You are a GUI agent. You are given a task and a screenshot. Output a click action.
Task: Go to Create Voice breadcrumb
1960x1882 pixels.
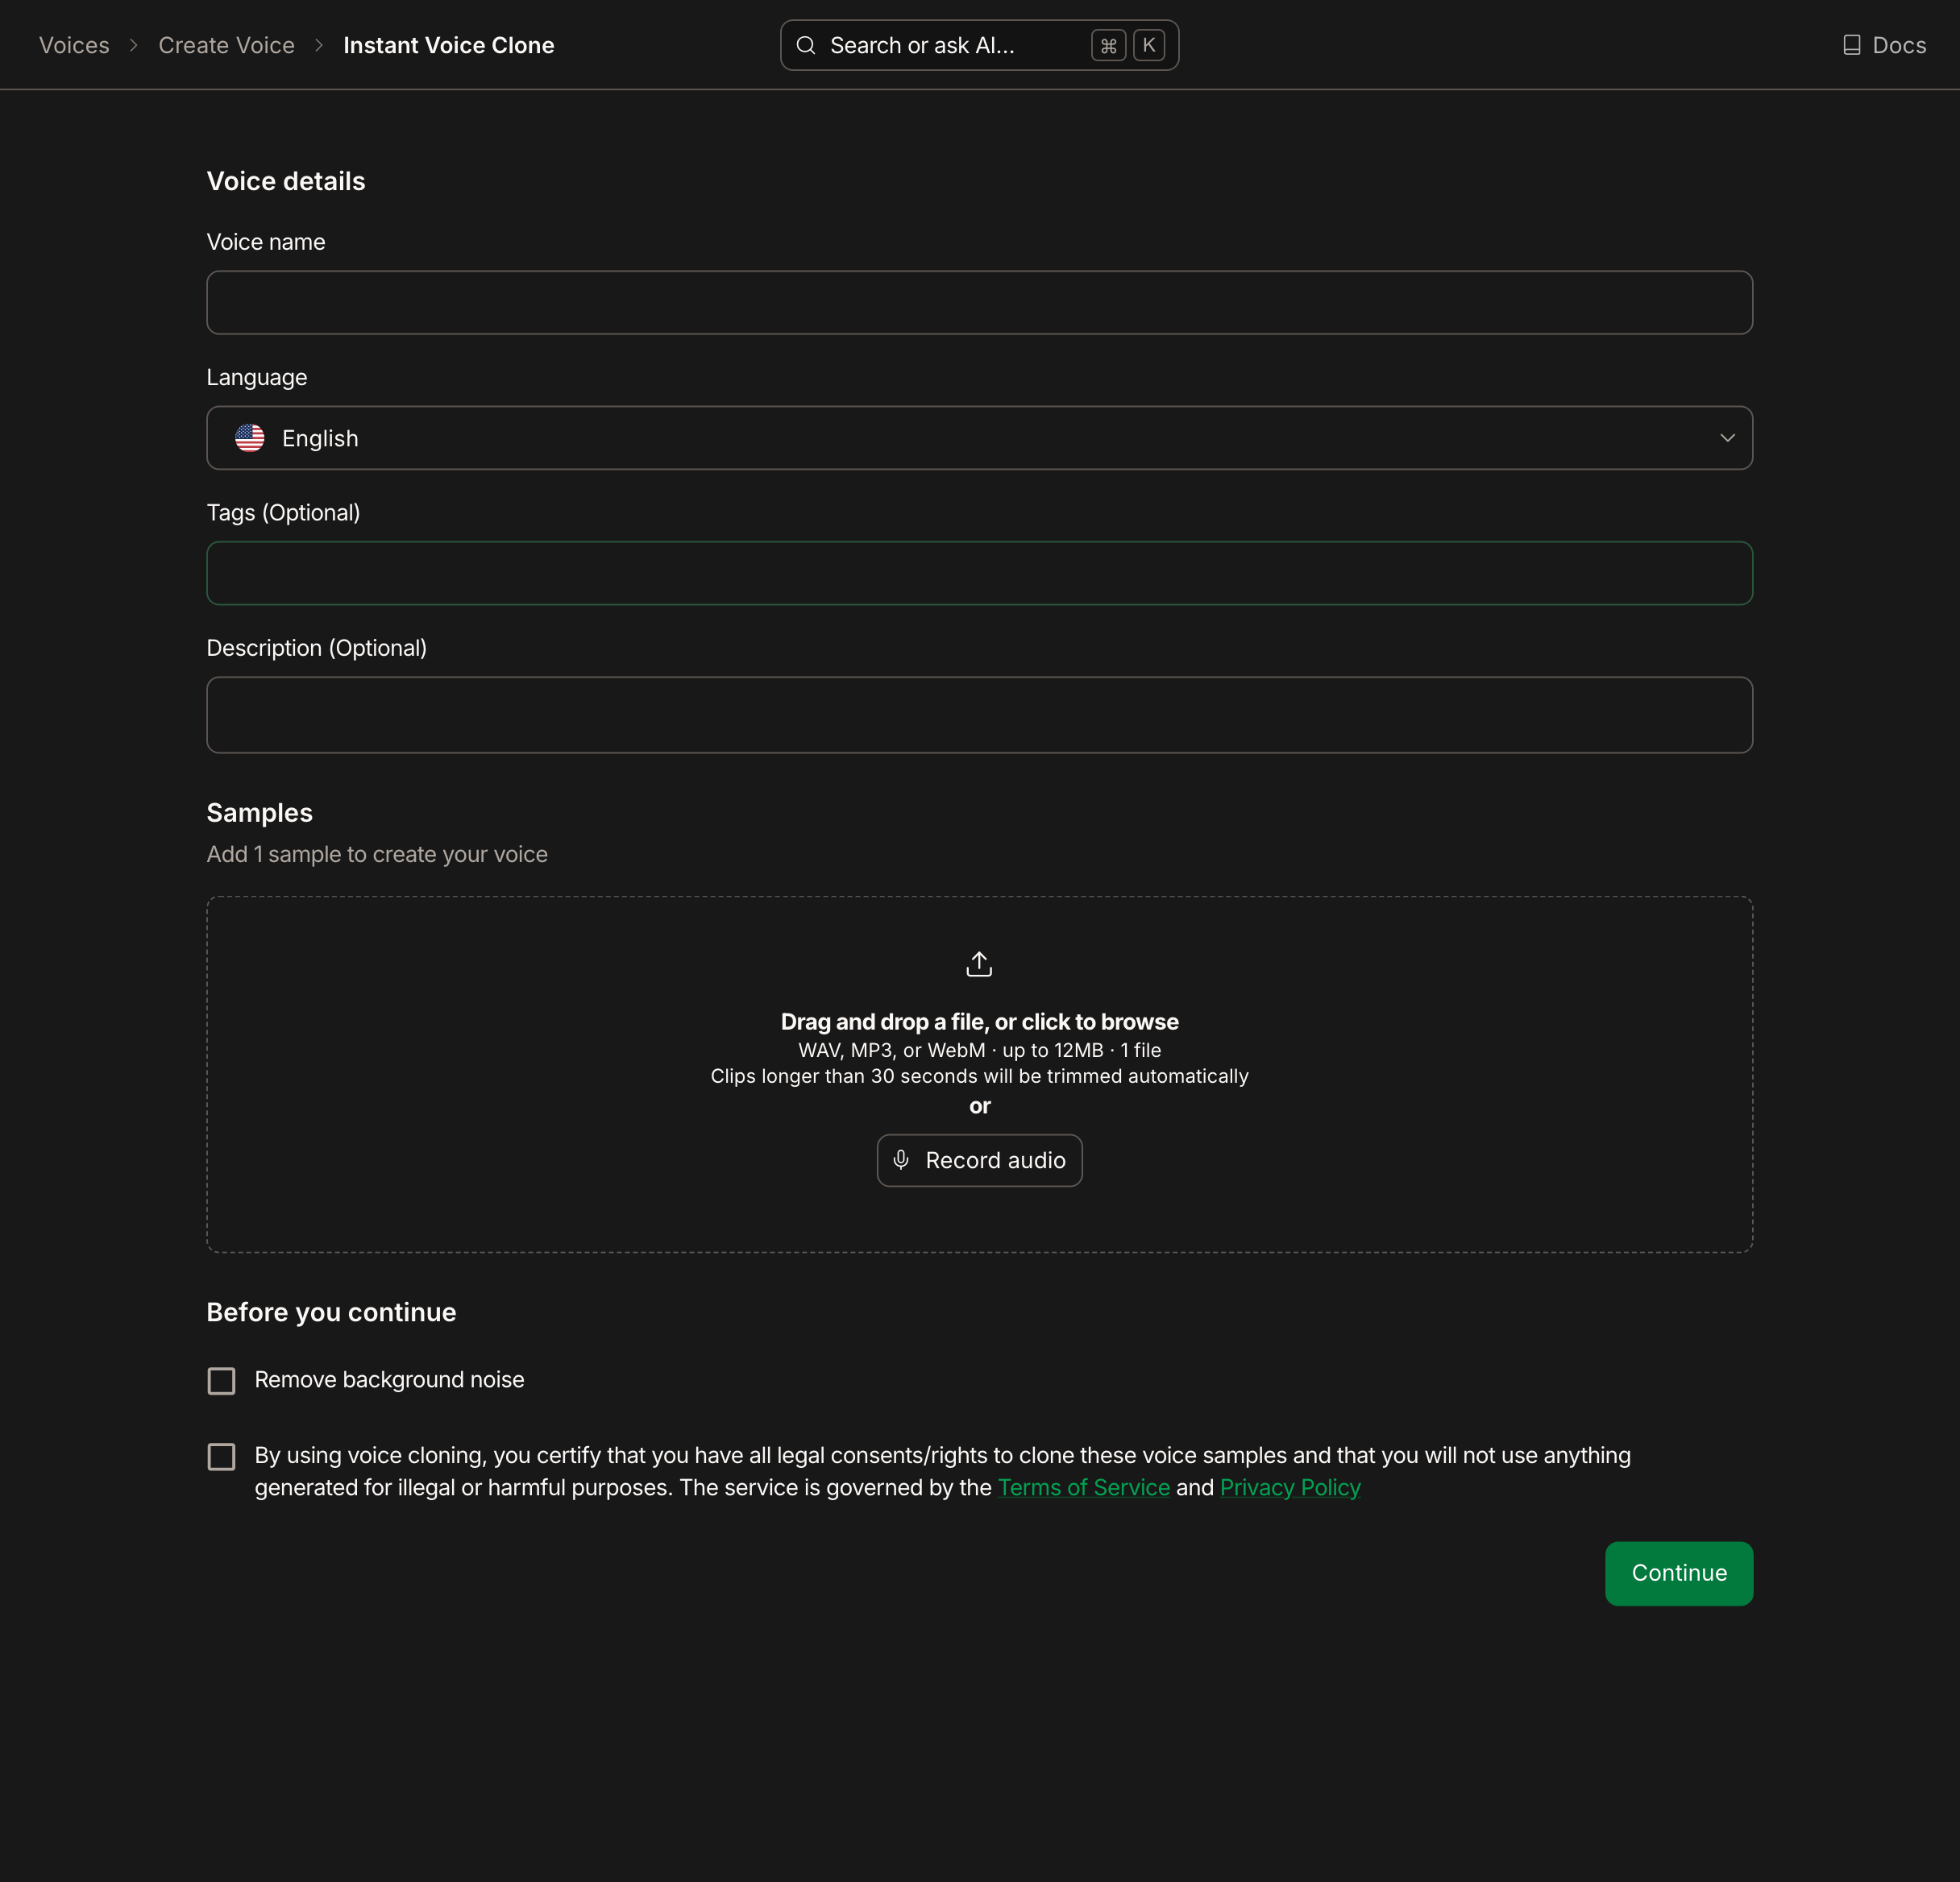(226, 45)
